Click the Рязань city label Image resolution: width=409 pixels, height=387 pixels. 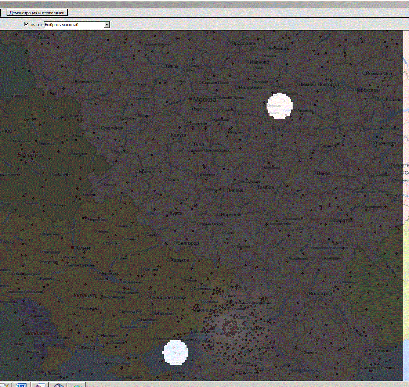[x=236, y=132]
